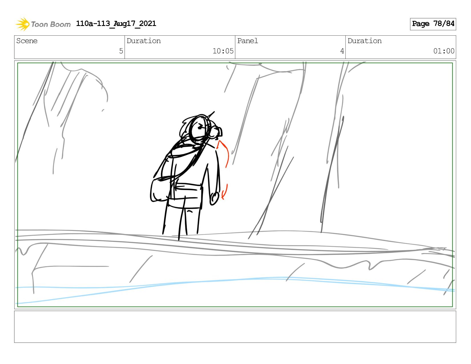Select panel number 4
Viewport: 471px width, 364px height.
tap(342, 51)
